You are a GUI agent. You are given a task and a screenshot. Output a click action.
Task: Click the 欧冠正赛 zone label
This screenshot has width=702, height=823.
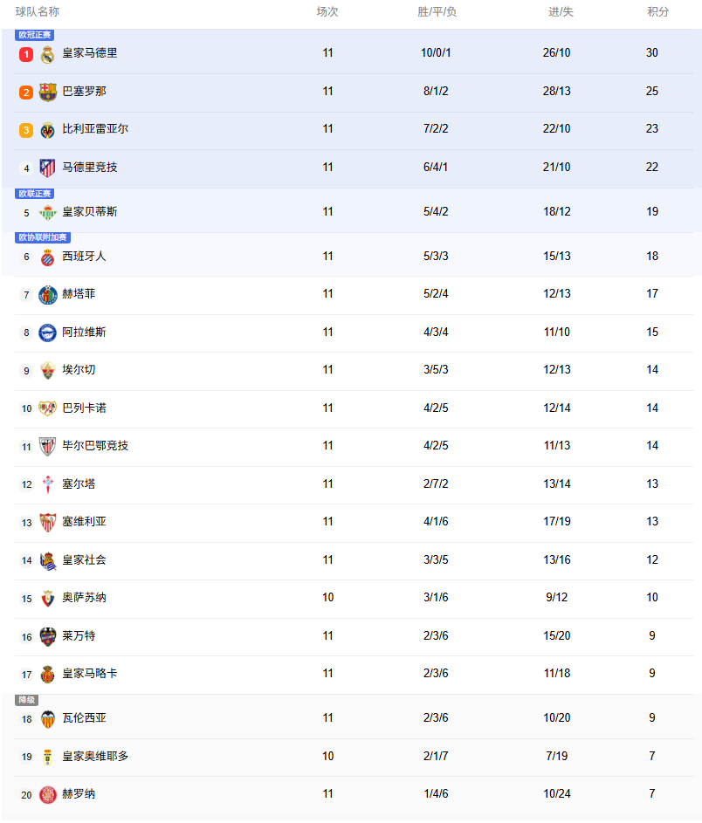(x=35, y=35)
